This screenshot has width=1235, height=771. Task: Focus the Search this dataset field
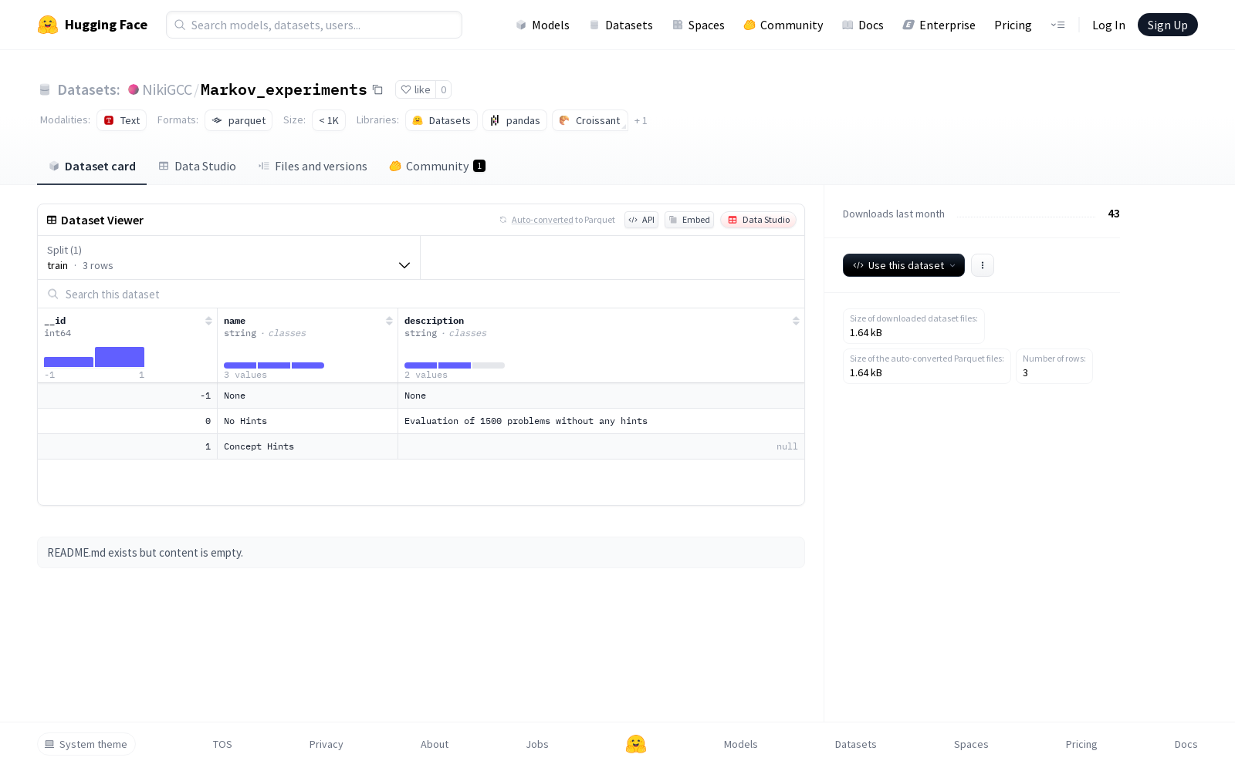click(421, 294)
